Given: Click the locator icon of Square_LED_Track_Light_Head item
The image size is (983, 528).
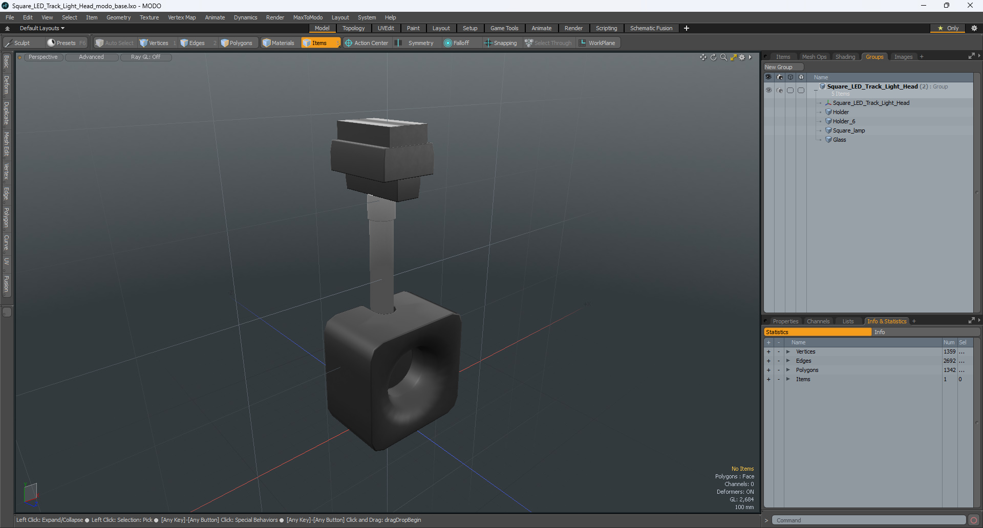Looking at the screenshot, I should (x=828, y=103).
